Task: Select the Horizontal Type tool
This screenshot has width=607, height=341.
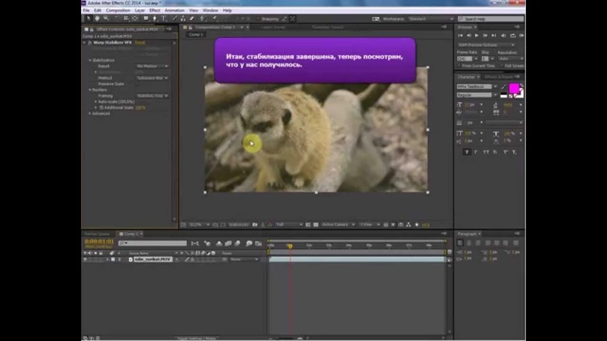Action: click(x=164, y=18)
